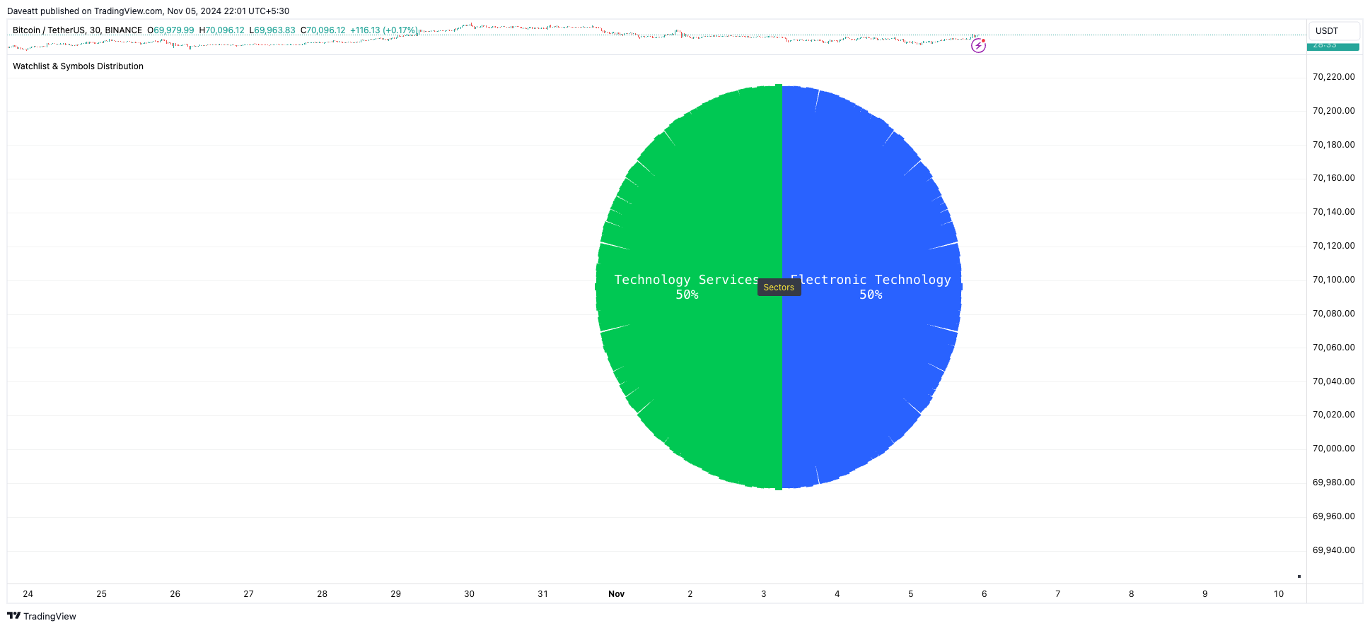
Task: Click the purple lightning news flash icon
Action: pyautogui.click(x=978, y=46)
